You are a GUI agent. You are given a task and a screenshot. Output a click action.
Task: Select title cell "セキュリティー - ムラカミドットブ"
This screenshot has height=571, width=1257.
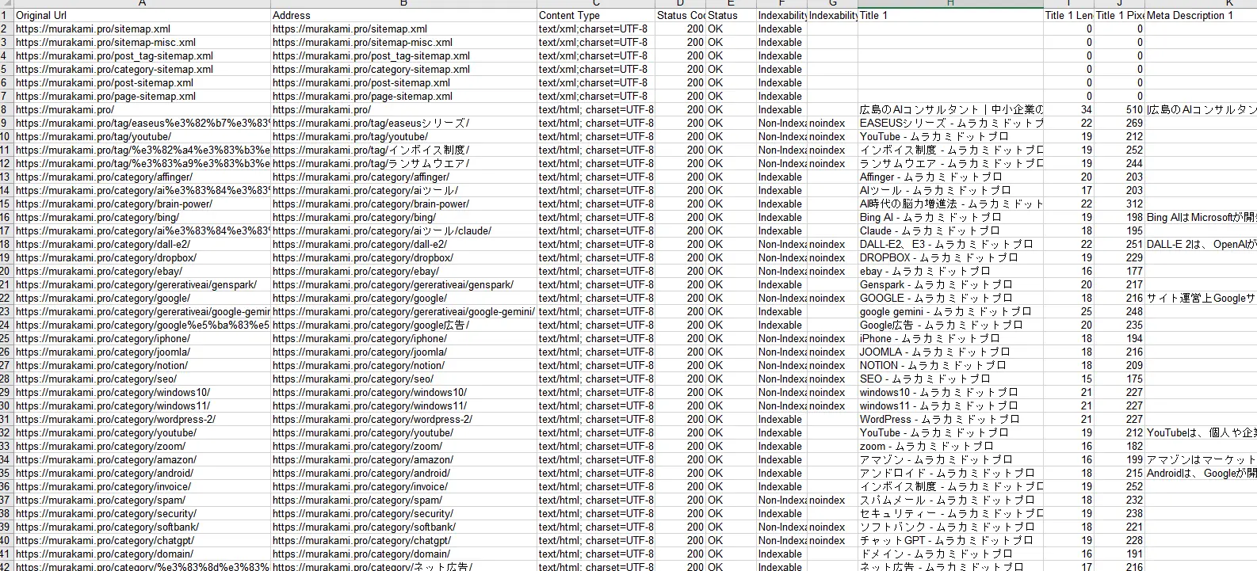[950, 513]
